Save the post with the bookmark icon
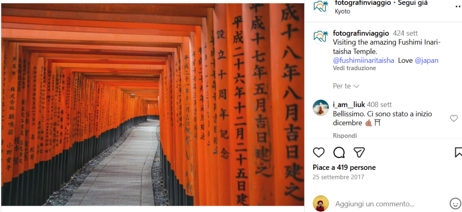462x212 pixels. [458, 152]
